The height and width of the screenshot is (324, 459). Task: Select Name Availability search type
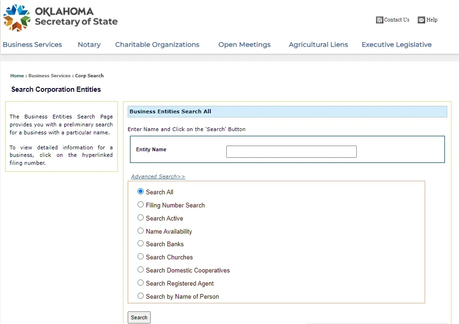[140, 231]
